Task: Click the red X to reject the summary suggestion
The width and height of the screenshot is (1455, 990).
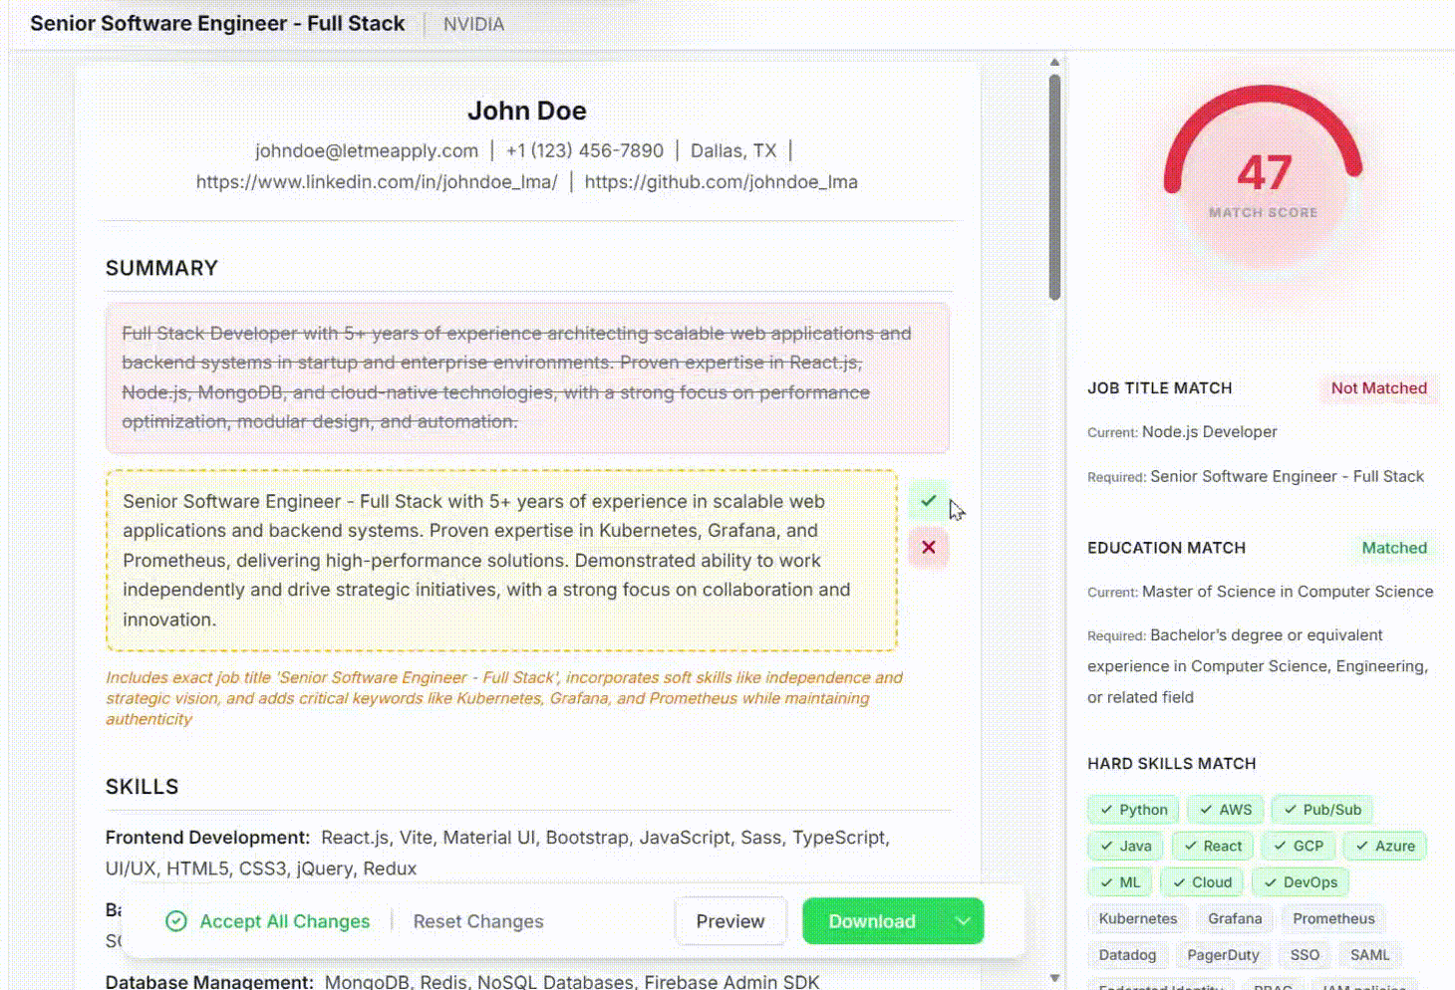Action: click(928, 547)
